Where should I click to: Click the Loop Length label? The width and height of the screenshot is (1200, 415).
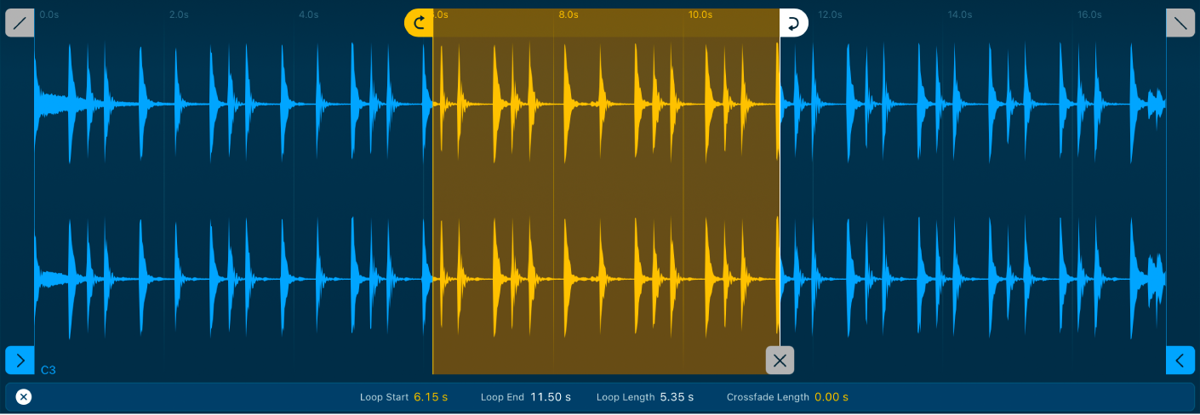[626, 397]
